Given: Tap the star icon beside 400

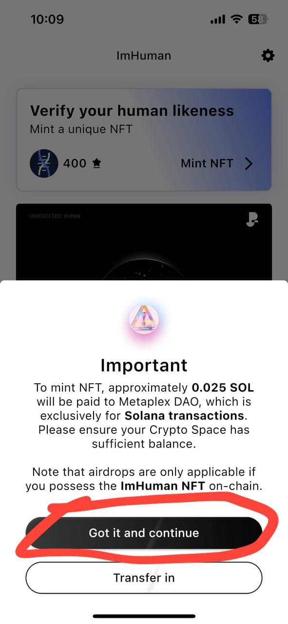Looking at the screenshot, I should pos(96,164).
